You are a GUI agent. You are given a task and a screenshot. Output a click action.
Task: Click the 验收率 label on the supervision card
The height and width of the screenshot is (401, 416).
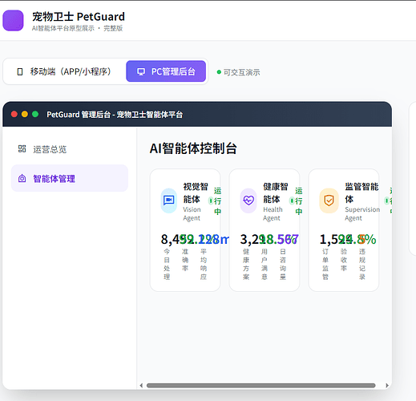[x=344, y=260]
